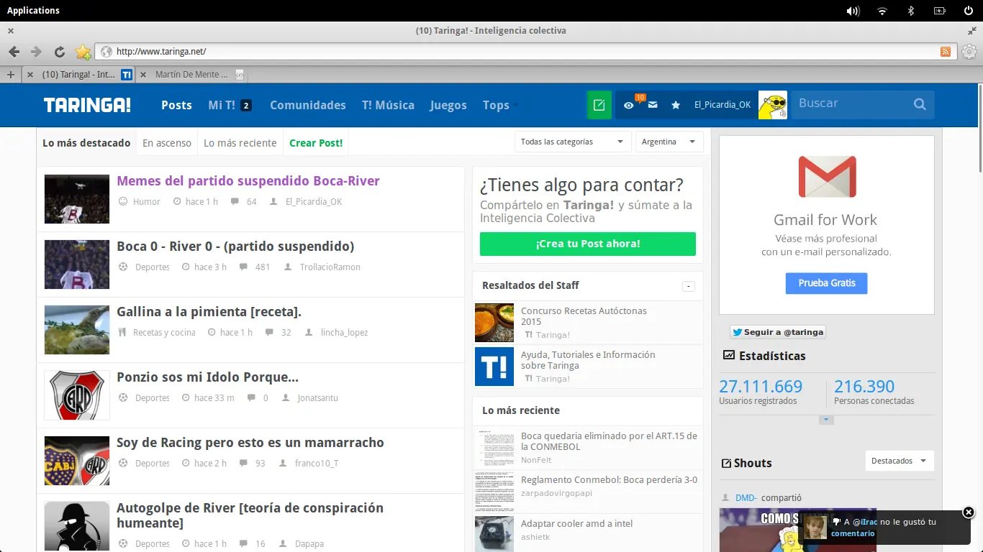Switch to the En ascenso tab
This screenshot has height=552, width=983.
coord(166,143)
